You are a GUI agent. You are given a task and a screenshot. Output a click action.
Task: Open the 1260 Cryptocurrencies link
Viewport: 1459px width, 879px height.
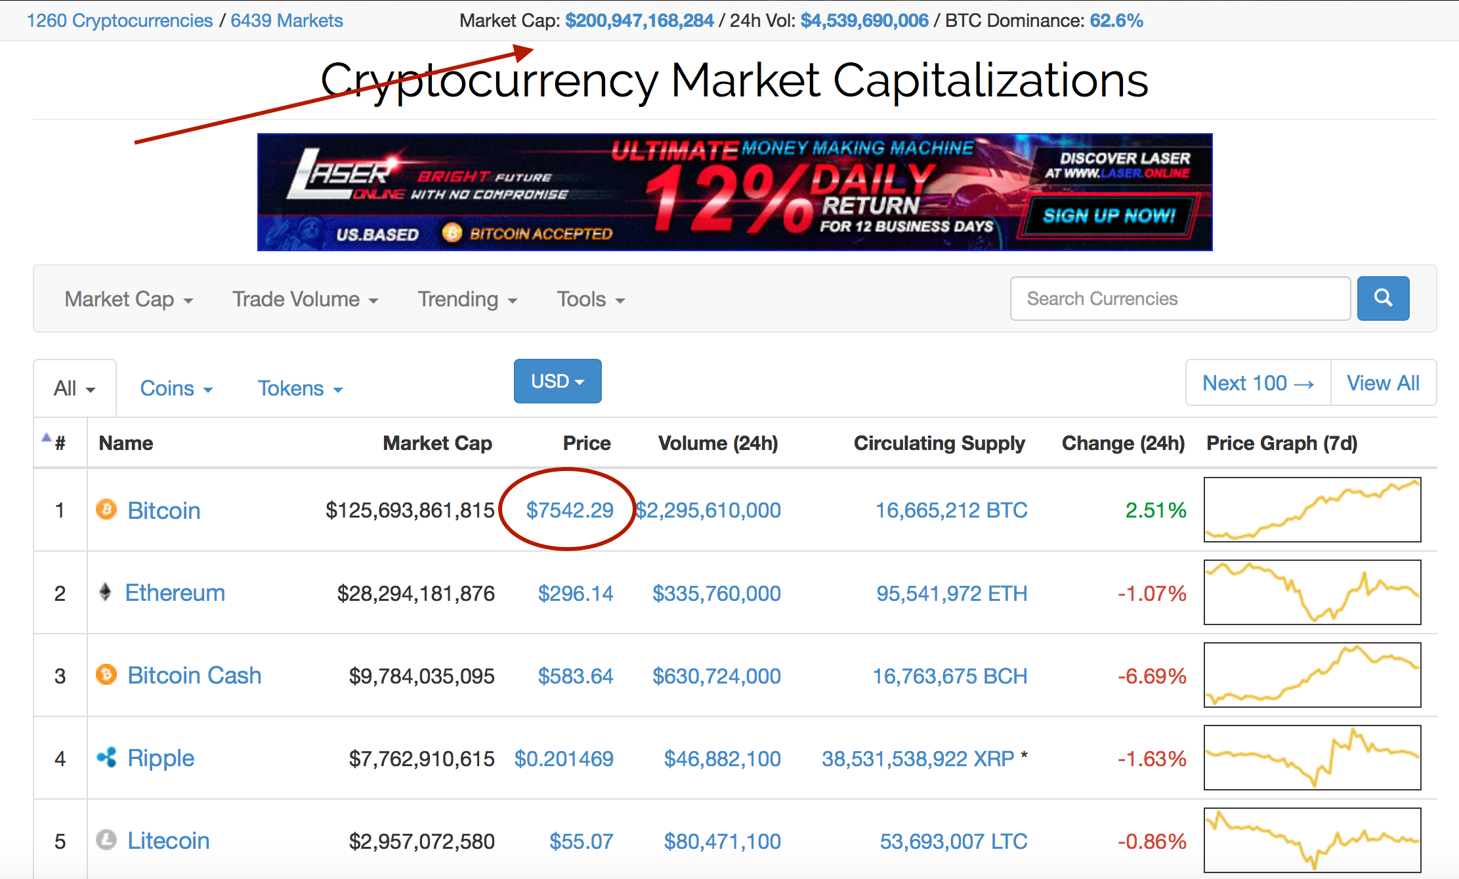119,20
